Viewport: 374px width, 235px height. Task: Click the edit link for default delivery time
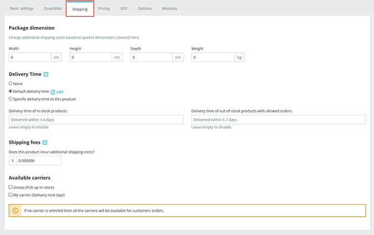coord(60,91)
